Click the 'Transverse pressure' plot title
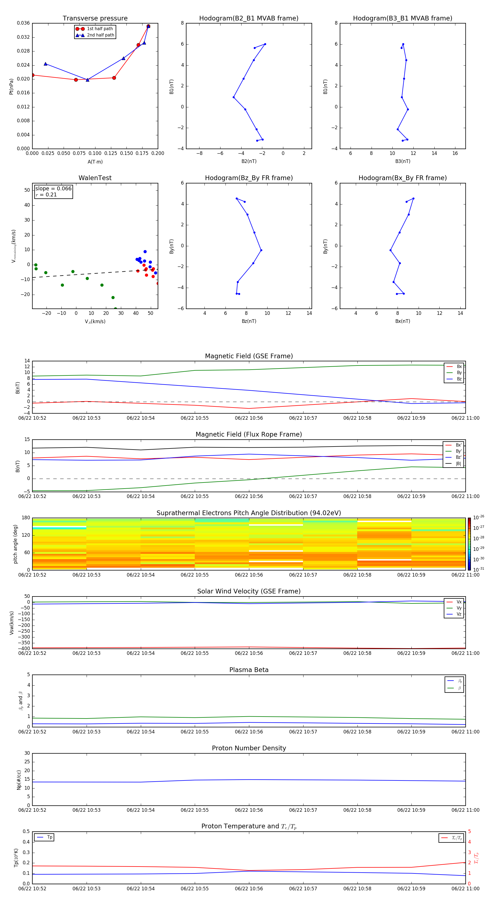 95,19
